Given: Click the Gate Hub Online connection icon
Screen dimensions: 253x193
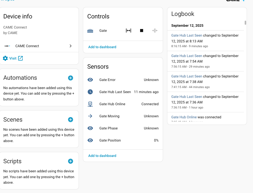Looking at the screenshot, I should point(90,104).
